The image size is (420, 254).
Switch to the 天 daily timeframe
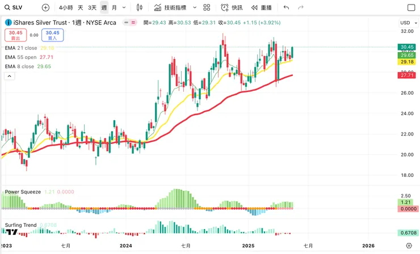(81, 7)
